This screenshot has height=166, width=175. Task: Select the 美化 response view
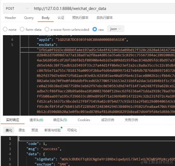tap(9, 130)
